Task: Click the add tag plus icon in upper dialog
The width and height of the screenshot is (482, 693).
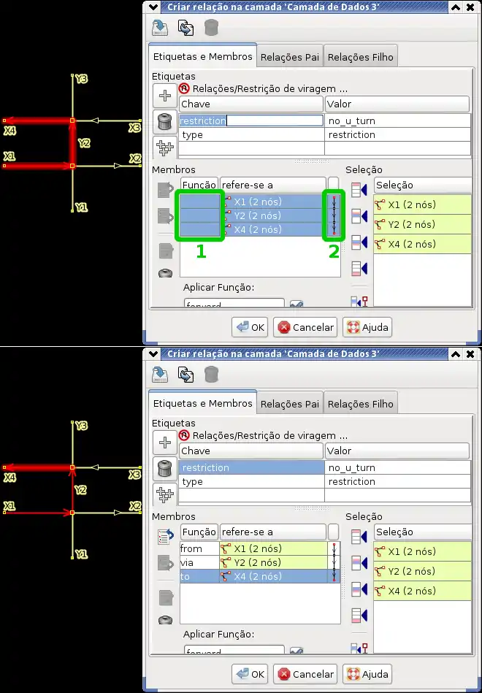Action: click(x=165, y=96)
